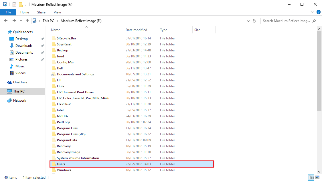Select the Backup folder icon
Viewport: 322px width, 181px height.
pyautogui.click(x=54, y=50)
